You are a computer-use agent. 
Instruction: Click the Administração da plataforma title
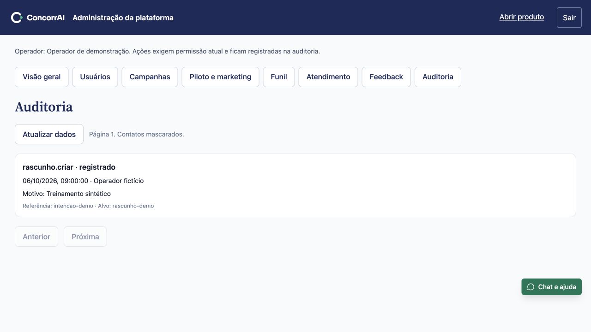(123, 18)
